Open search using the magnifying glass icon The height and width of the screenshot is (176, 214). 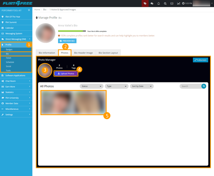pos(165,3)
